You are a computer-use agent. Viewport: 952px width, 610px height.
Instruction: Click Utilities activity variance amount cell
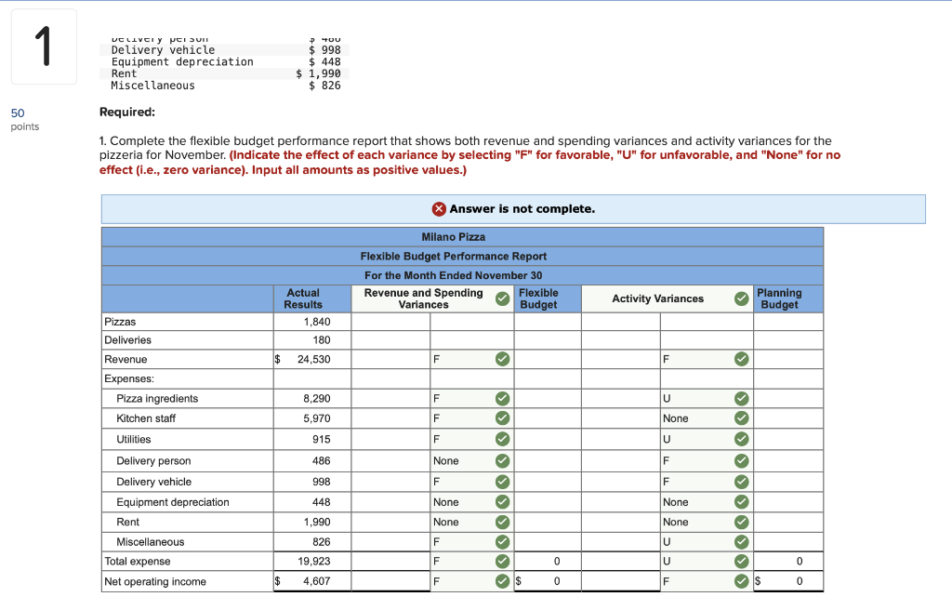[x=620, y=439]
